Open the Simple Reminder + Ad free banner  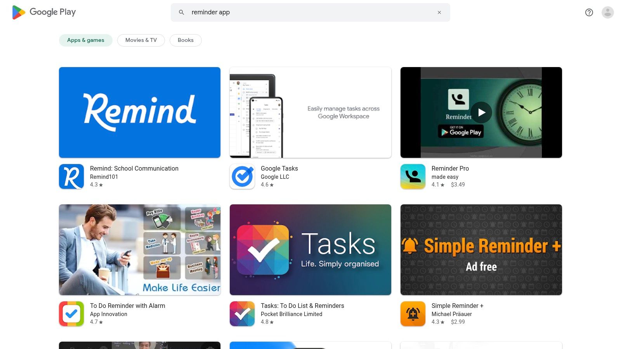tap(481, 250)
